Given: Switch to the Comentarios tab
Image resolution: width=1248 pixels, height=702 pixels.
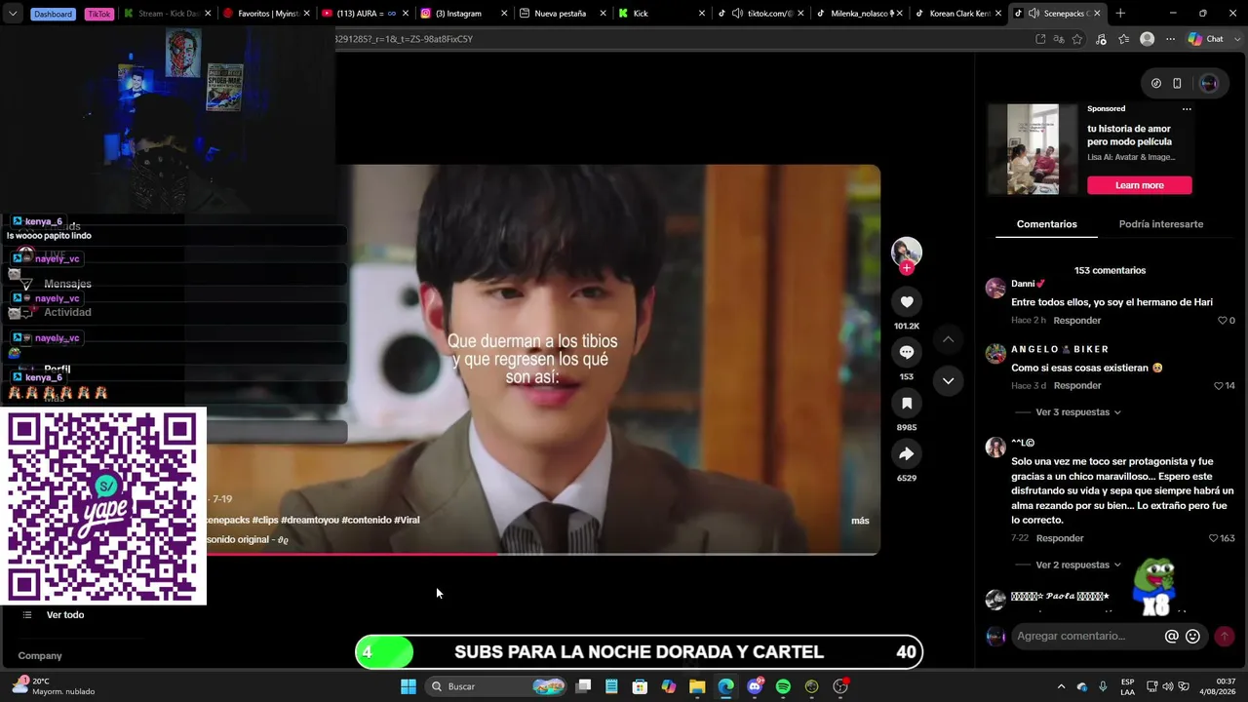Looking at the screenshot, I should (x=1046, y=224).
